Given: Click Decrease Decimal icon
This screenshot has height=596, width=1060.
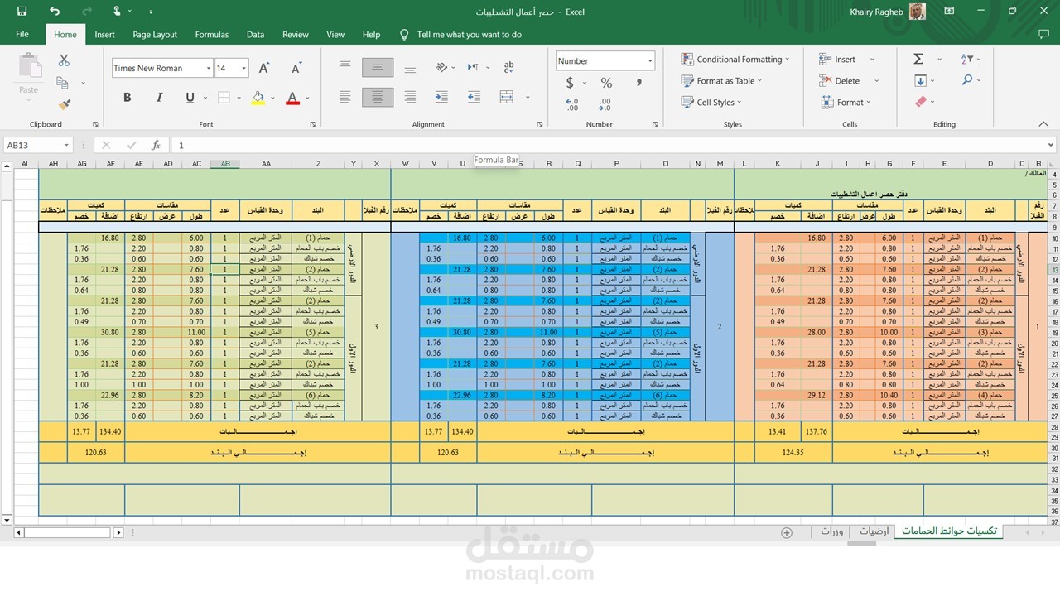Looking at the screenshot, I should (605, 104).
